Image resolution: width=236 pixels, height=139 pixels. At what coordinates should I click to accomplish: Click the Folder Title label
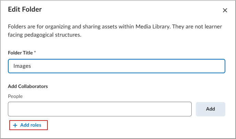point(20,53)
